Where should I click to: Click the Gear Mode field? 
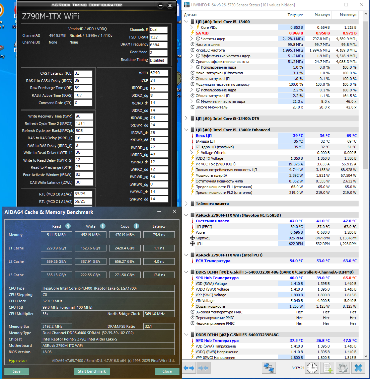(x=158, y=53)
